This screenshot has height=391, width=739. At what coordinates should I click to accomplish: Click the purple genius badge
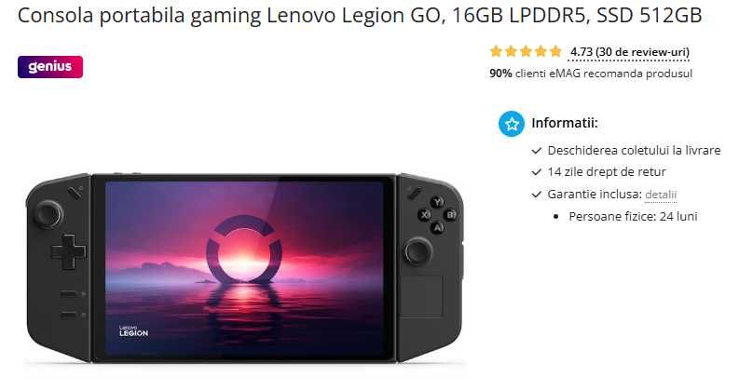click(50, 67)
